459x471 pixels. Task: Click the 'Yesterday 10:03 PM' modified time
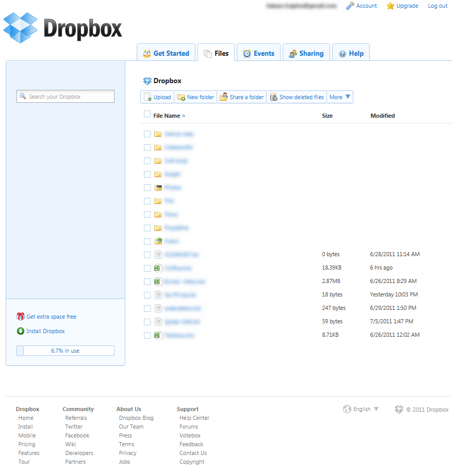(x=394, y=294)
